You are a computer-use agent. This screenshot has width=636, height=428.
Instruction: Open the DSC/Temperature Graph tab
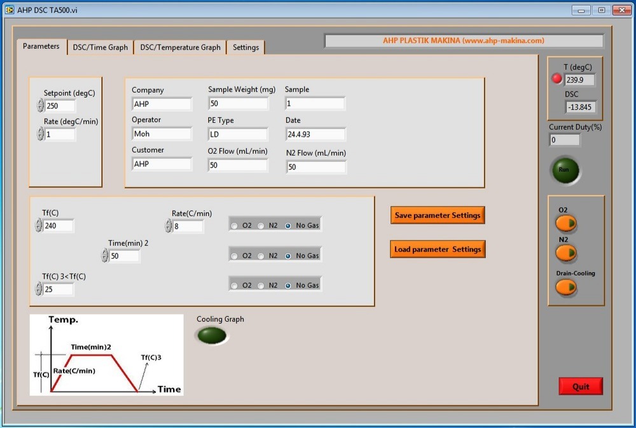(x=180, y=48)
